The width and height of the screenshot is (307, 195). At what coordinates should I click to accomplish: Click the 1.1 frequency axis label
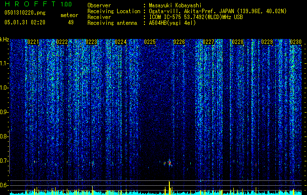pos(4,63)
